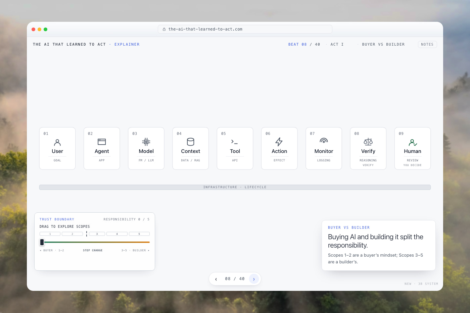Click the lock icon in the address bar
Screen dimensions: 470x313
pyautogui.click(x=164, y=29)
